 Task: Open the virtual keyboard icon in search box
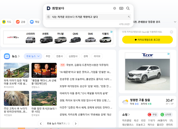(121, 8)
